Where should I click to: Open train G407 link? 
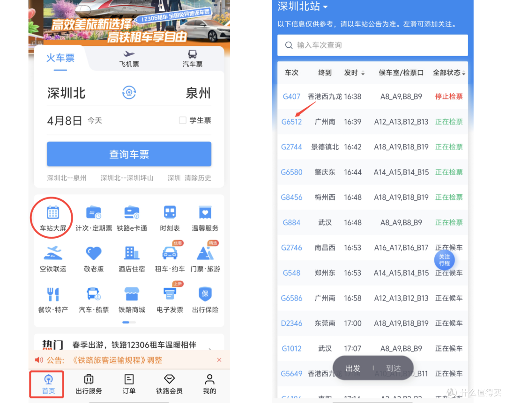tap(291, 96)
